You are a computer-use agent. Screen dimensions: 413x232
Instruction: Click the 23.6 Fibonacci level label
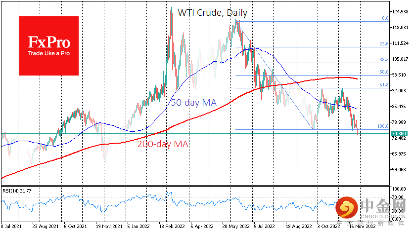(383, 44)
